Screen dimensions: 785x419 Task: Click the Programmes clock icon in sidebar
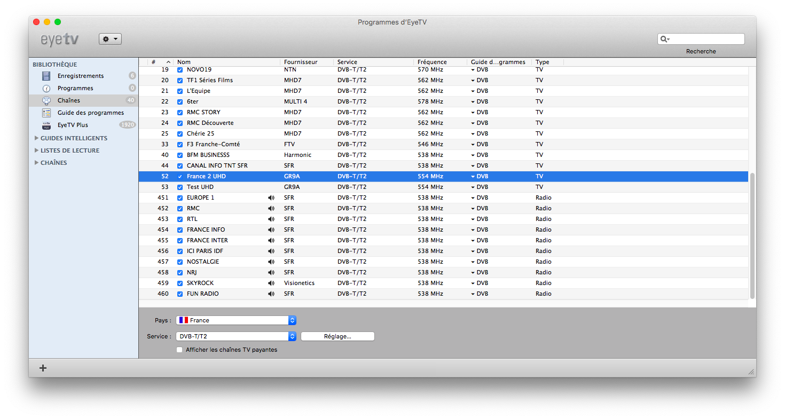[46, 88]
